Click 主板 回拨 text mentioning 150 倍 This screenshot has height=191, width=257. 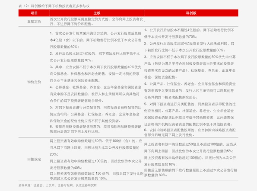pyautogui.click(x=97, y=176)
